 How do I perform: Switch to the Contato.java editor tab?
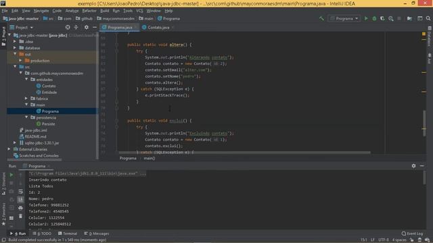tap(158, 28)
